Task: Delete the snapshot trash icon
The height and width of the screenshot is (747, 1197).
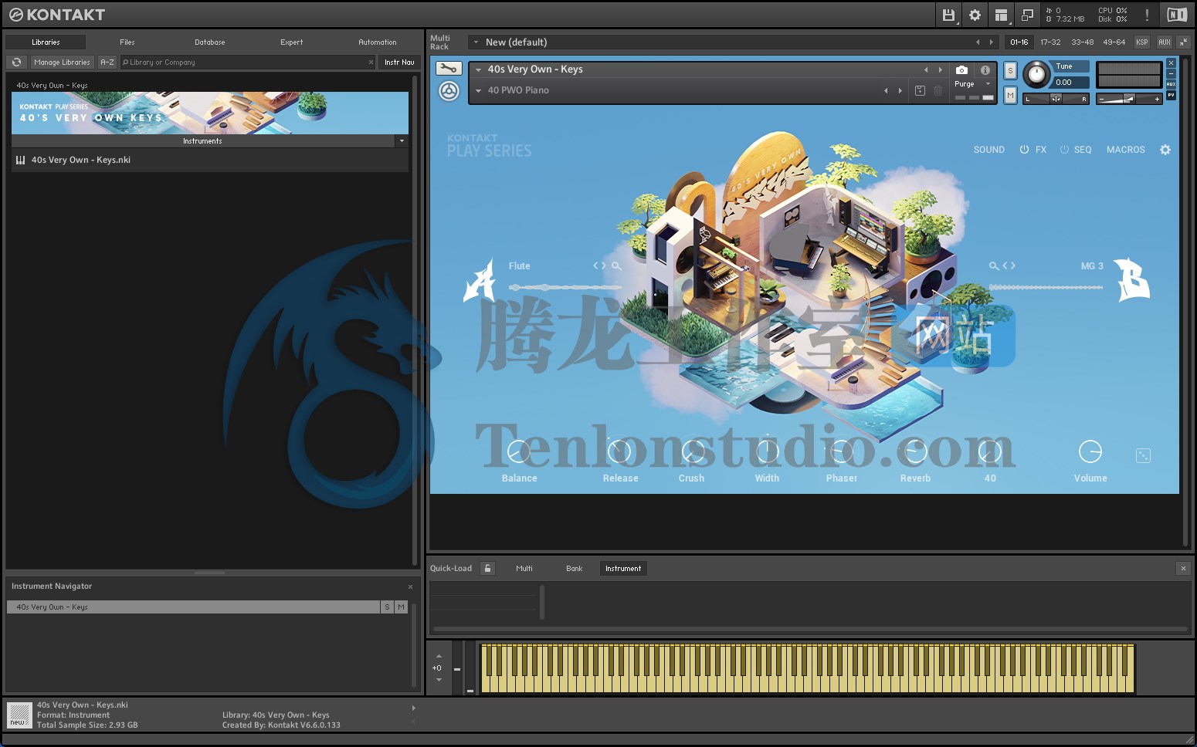Action: tap(938, 90)
